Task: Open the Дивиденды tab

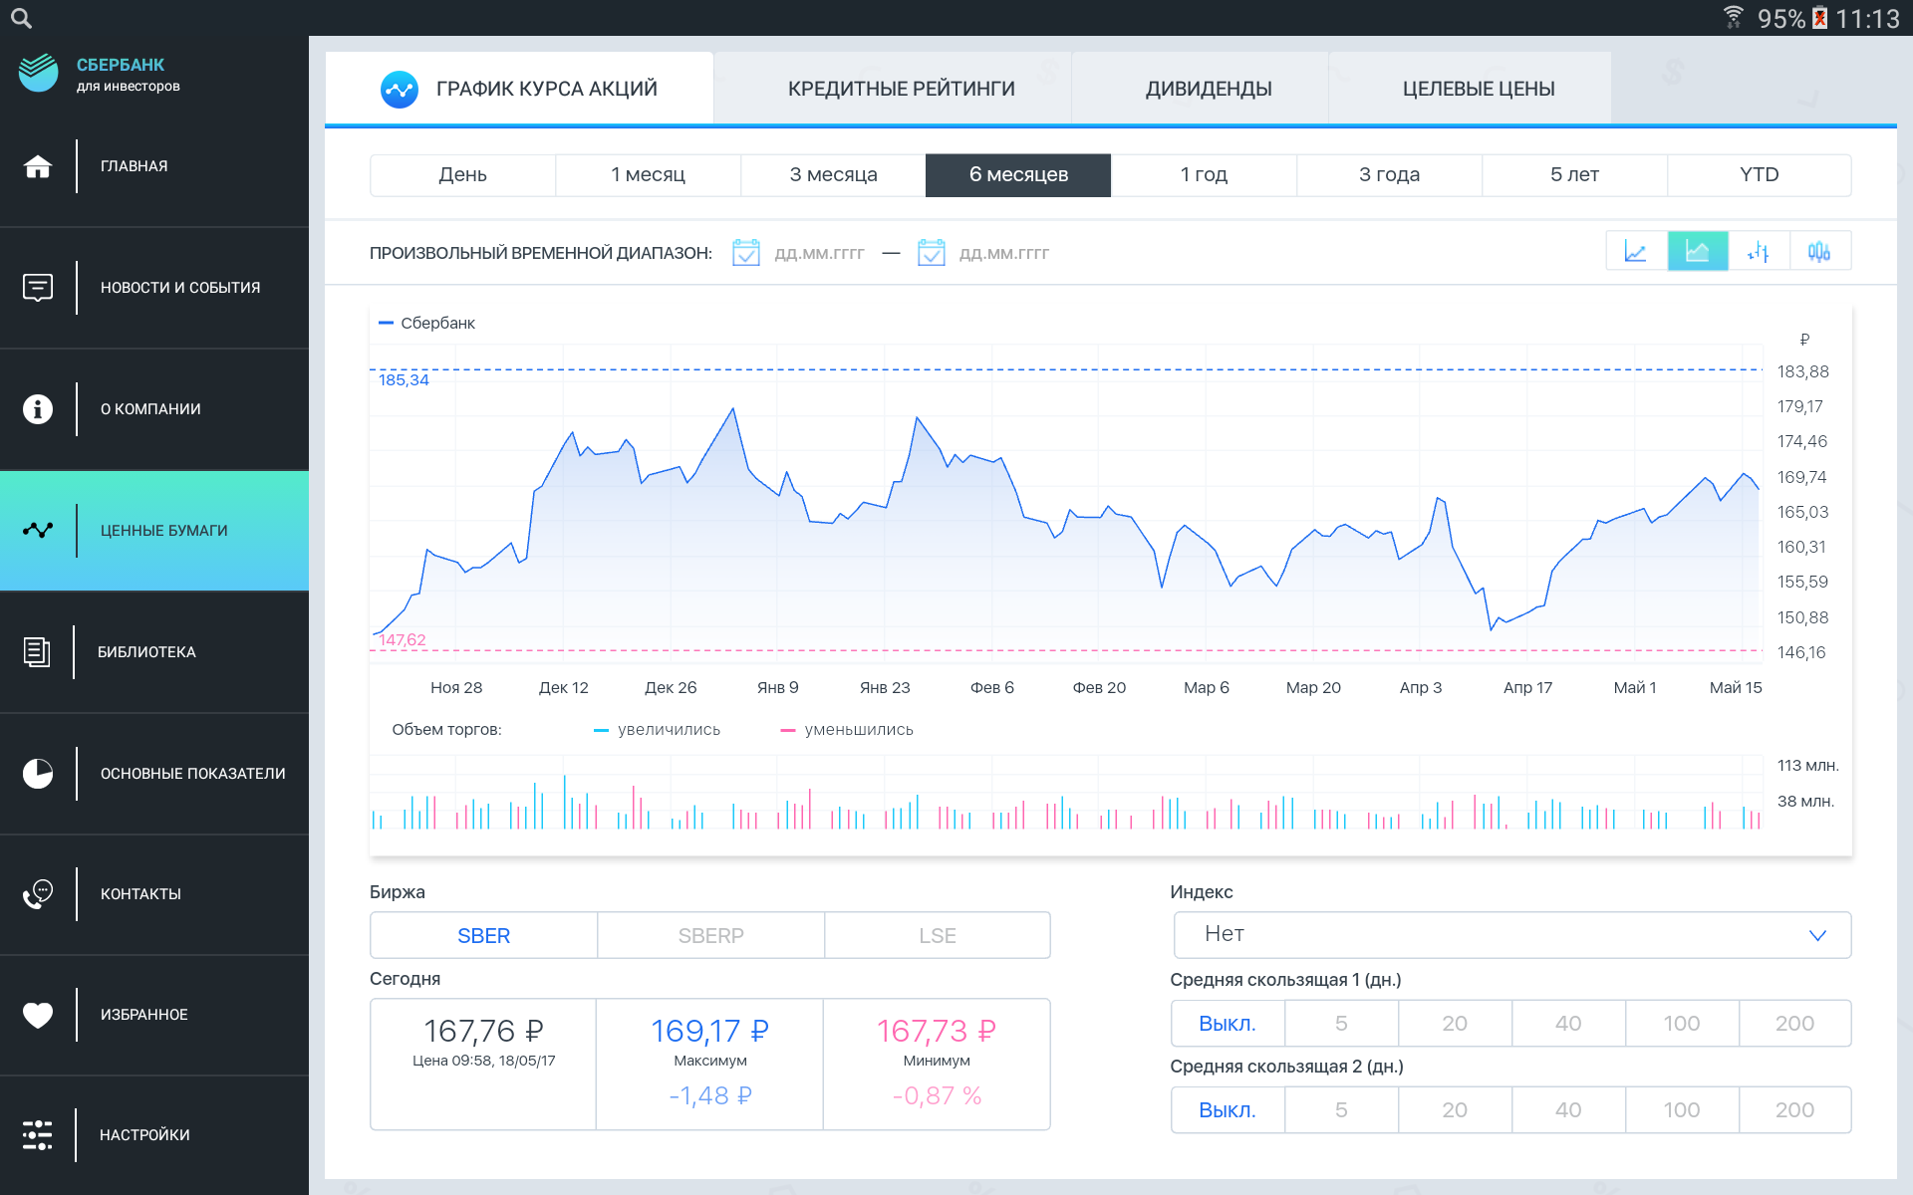Action: pos(1208,89)
